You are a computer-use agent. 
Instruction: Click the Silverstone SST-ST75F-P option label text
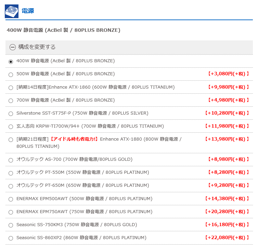click(x=82, y=113)
